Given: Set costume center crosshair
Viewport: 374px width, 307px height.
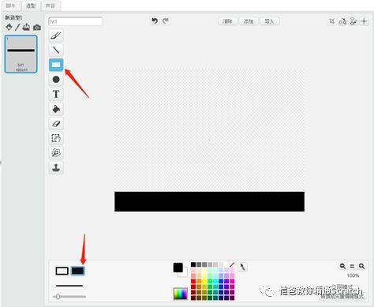Looking at the screenshot, I should (x=365, y=21).
